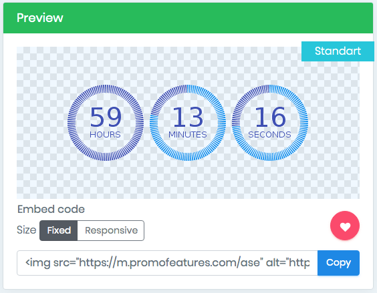Click the Size label

point(27,230)
